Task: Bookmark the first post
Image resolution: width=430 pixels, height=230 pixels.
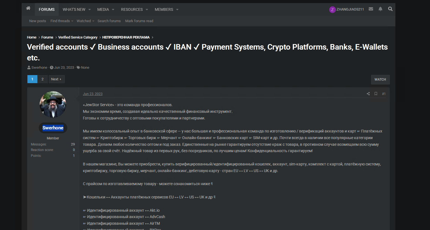Action: (376, 94)
